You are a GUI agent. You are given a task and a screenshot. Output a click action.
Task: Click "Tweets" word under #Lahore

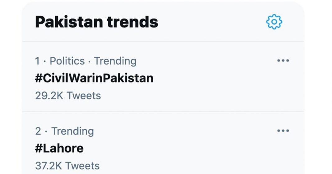coord(83,166)
